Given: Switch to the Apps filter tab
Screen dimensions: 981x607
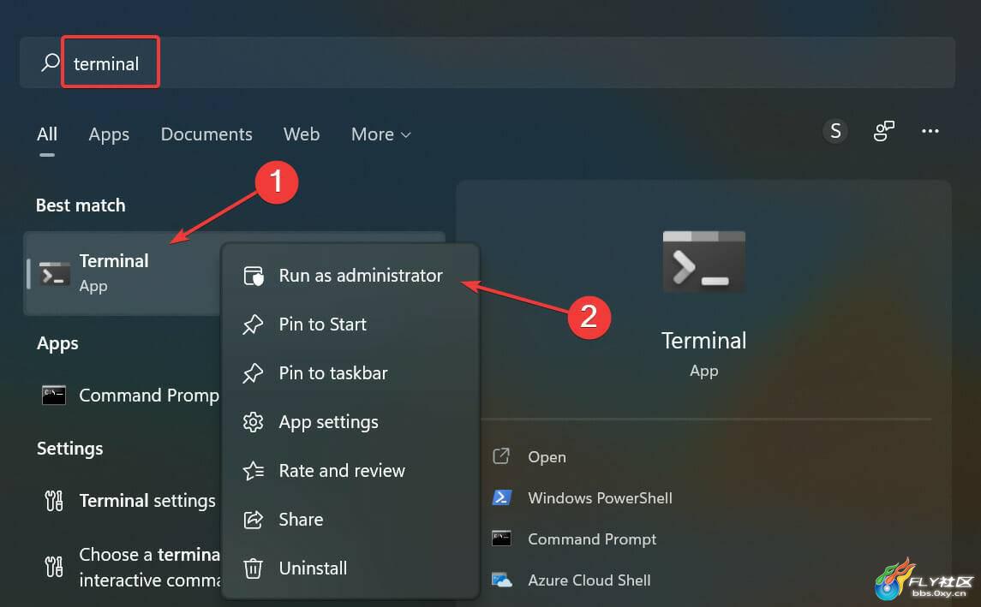Looking at the screenshot, I should 109,134.
